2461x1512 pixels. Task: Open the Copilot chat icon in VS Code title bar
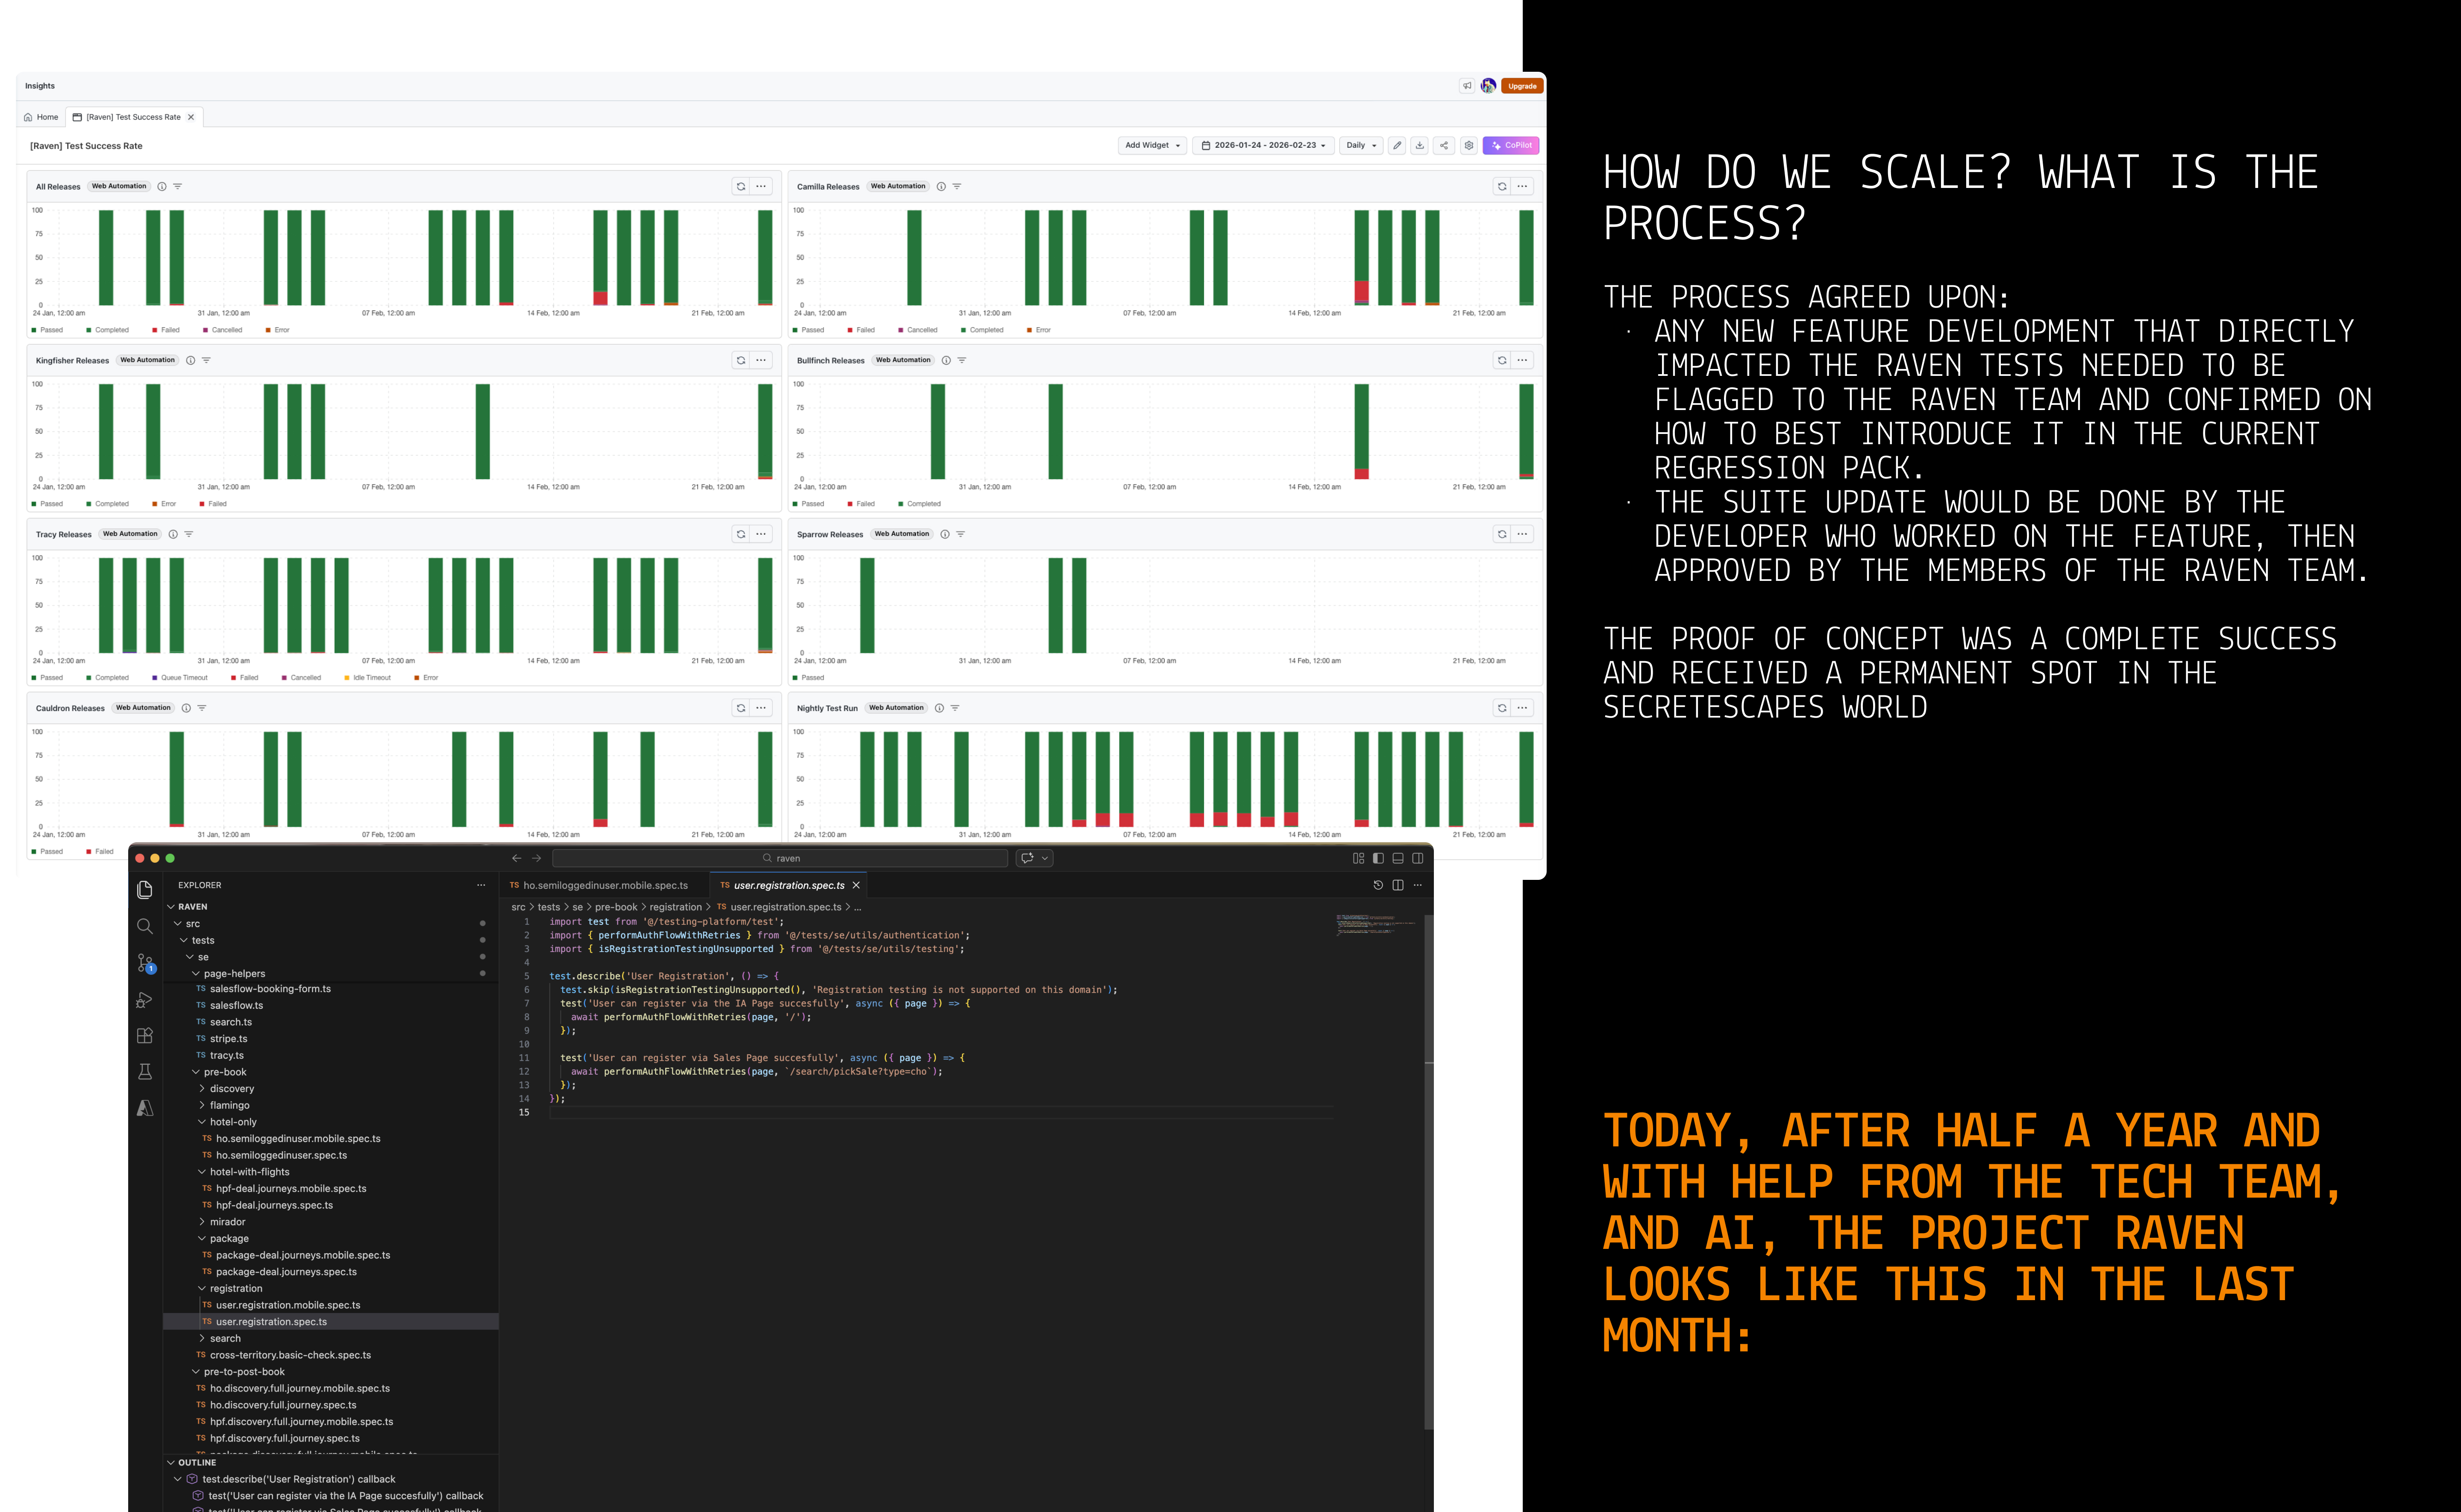click(x=1027, y=858)
